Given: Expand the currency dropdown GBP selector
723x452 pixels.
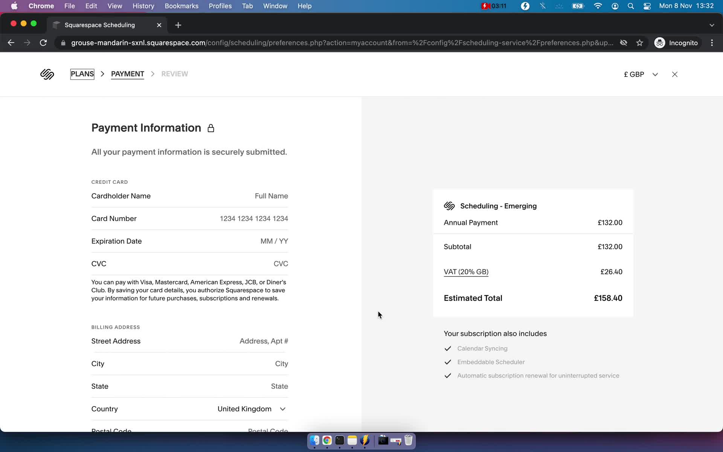Looking at the screenshot, I should pos(655,74).
